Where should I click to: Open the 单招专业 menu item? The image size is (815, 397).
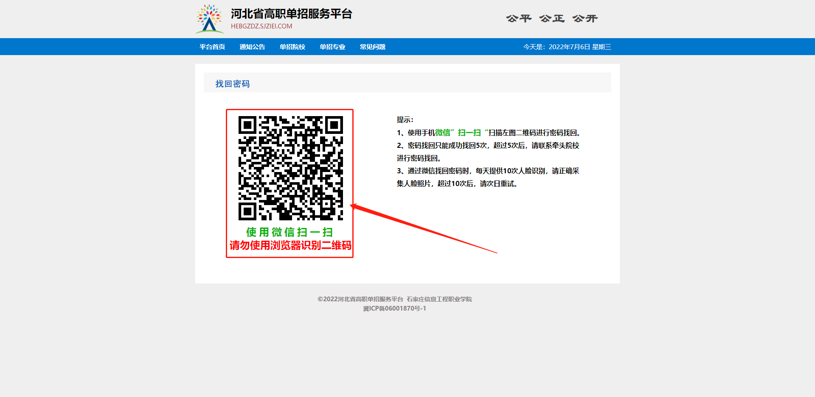[332, 47]
